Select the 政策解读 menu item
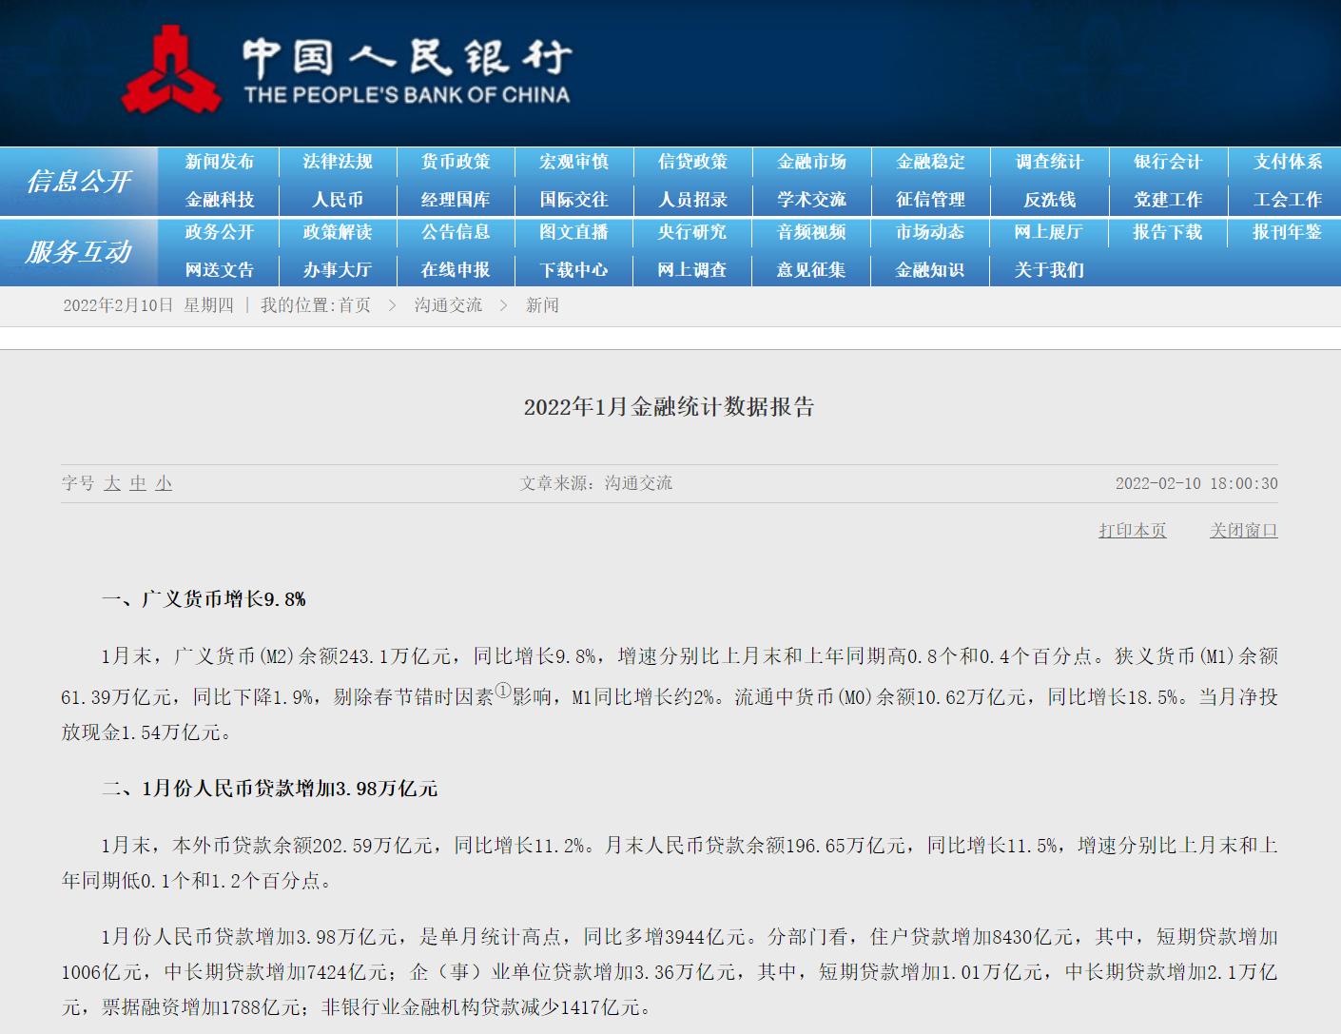This screenshot has height=1034, width=1341. [x=338, y=232]
